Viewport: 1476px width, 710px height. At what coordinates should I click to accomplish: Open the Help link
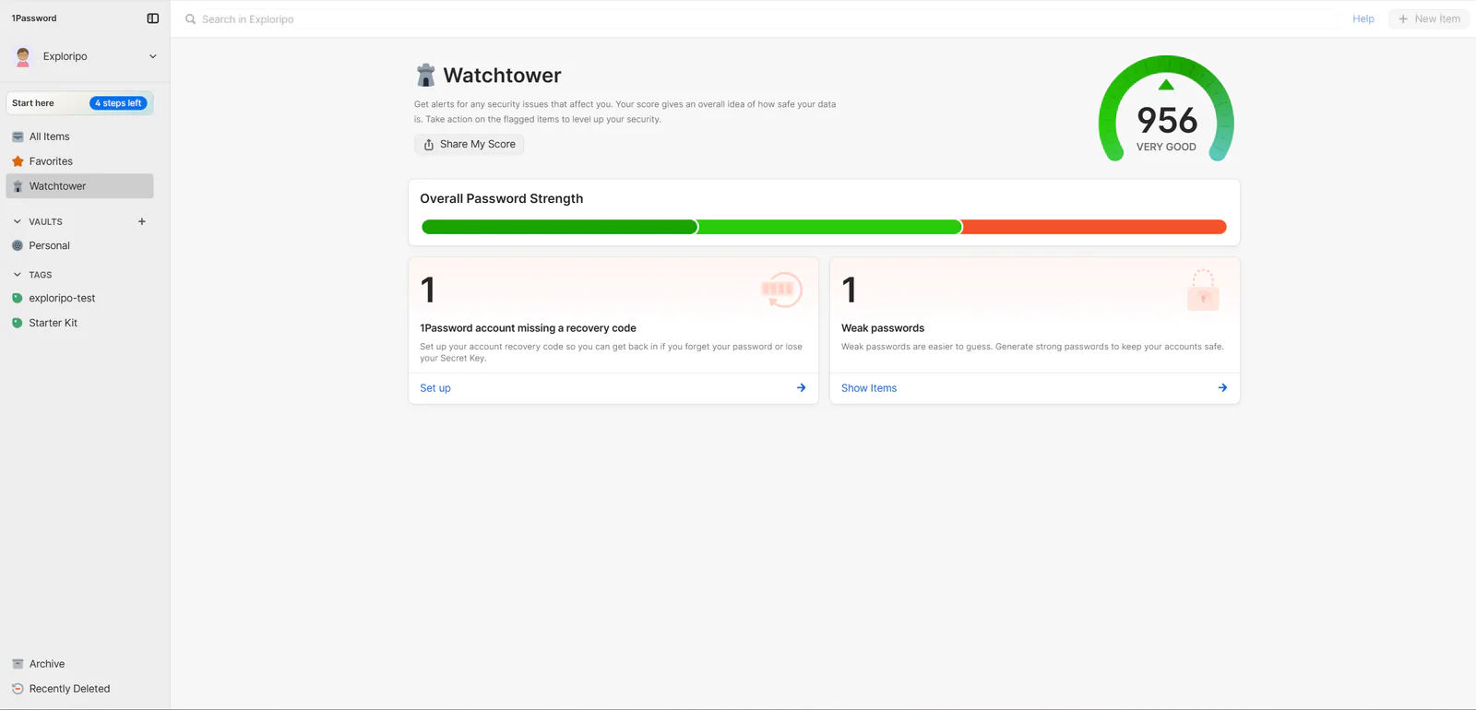tap(1363, 18)
